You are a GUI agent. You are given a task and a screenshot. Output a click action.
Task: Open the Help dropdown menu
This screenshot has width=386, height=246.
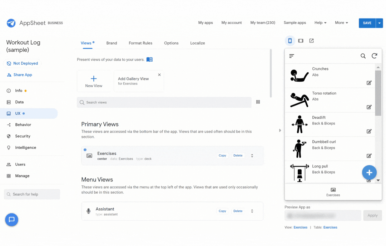tap(320, 22)
